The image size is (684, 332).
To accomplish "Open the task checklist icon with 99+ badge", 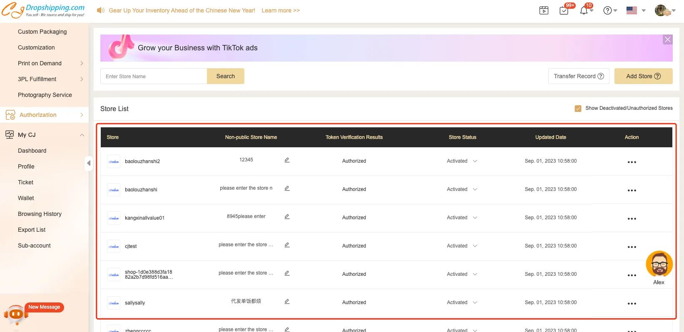I will [x=564, y=10].
